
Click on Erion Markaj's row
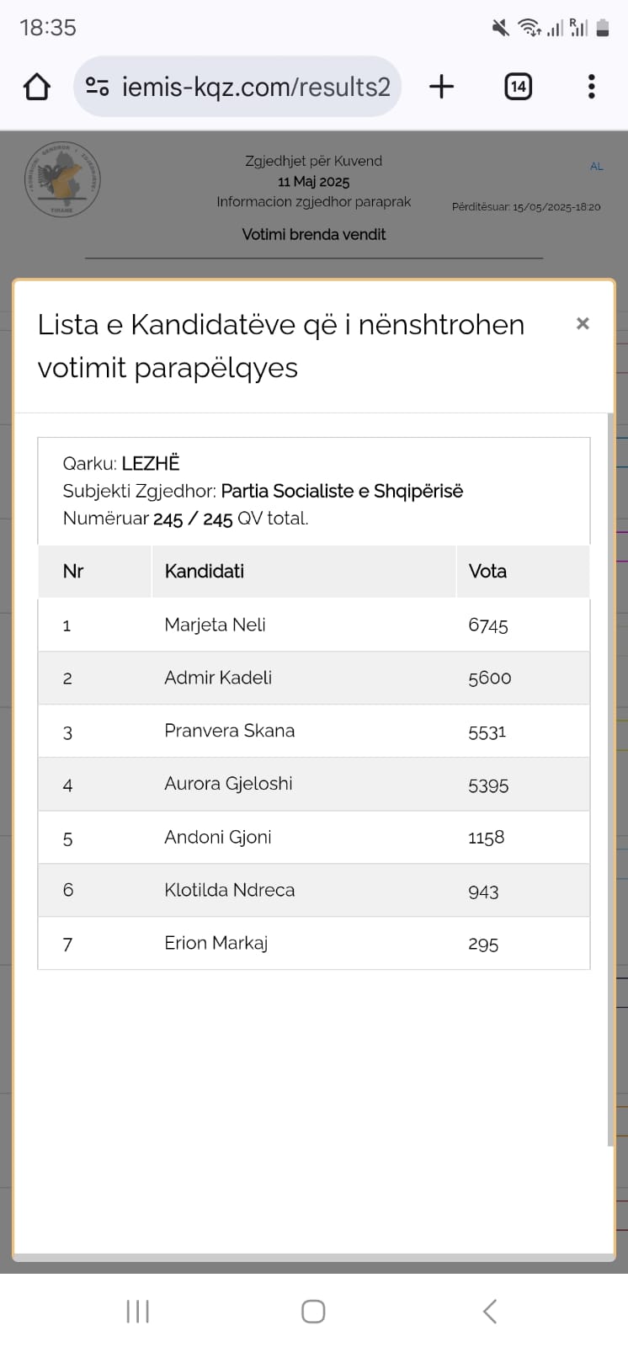(x=216, y=943)
